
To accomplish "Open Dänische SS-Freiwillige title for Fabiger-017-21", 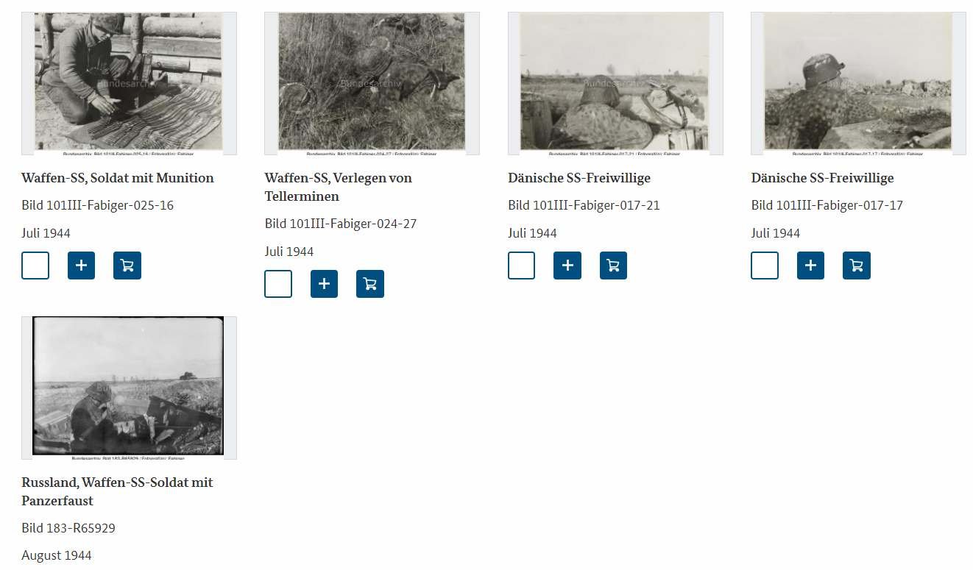I will coord(579,178).
